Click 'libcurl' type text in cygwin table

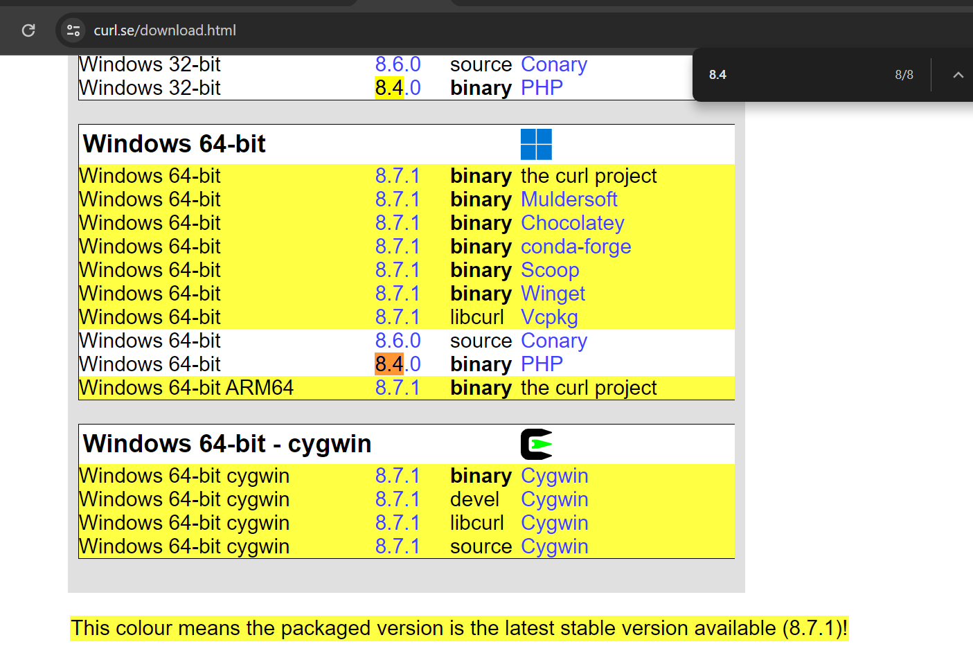click(477, 523)
